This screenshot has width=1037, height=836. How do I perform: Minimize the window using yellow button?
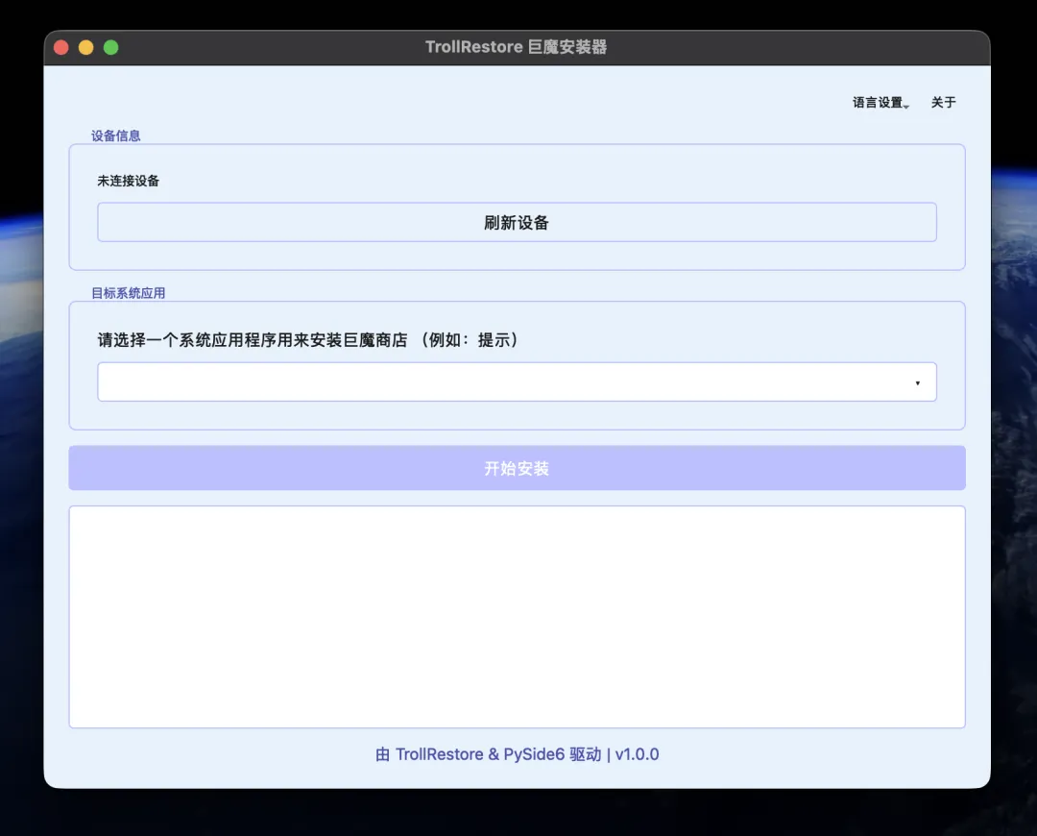tap(86, 48)
